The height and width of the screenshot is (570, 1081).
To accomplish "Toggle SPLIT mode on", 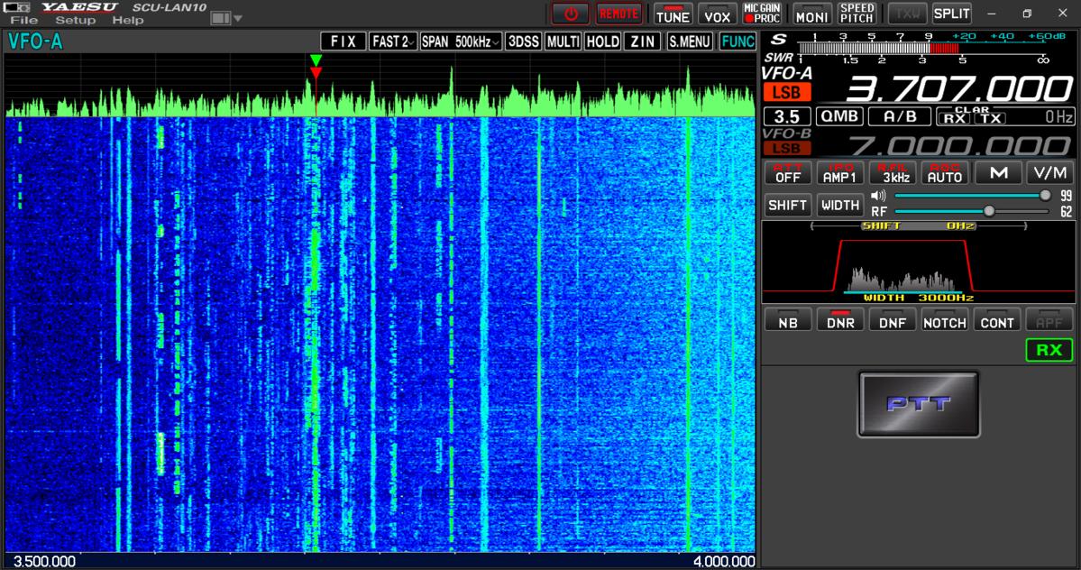I will (x=951, y=14).
